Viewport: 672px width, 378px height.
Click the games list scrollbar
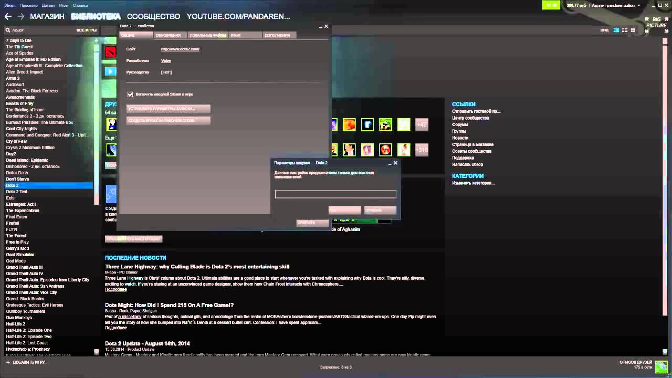click(x=96, y=123)
